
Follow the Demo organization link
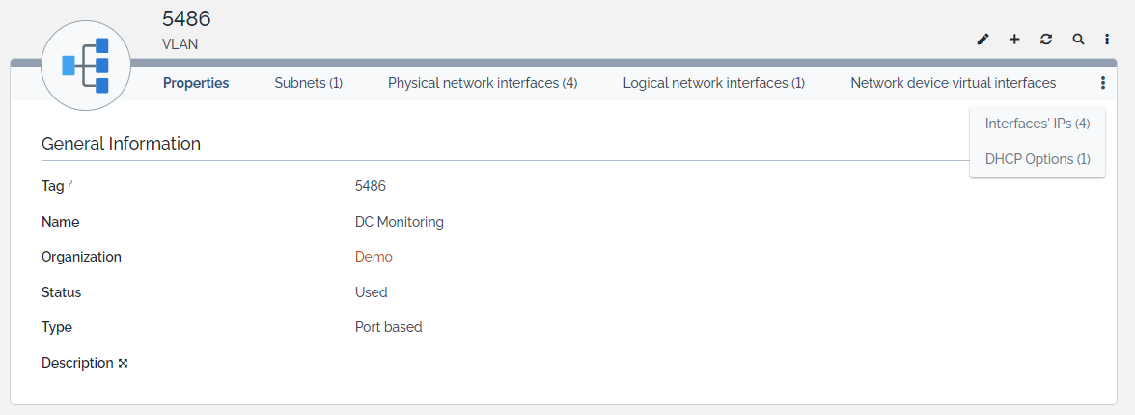374,257
